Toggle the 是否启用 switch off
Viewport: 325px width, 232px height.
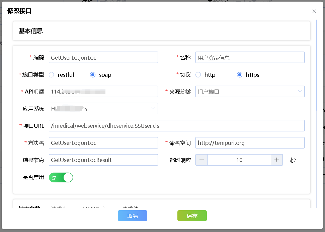coord(61,177)
